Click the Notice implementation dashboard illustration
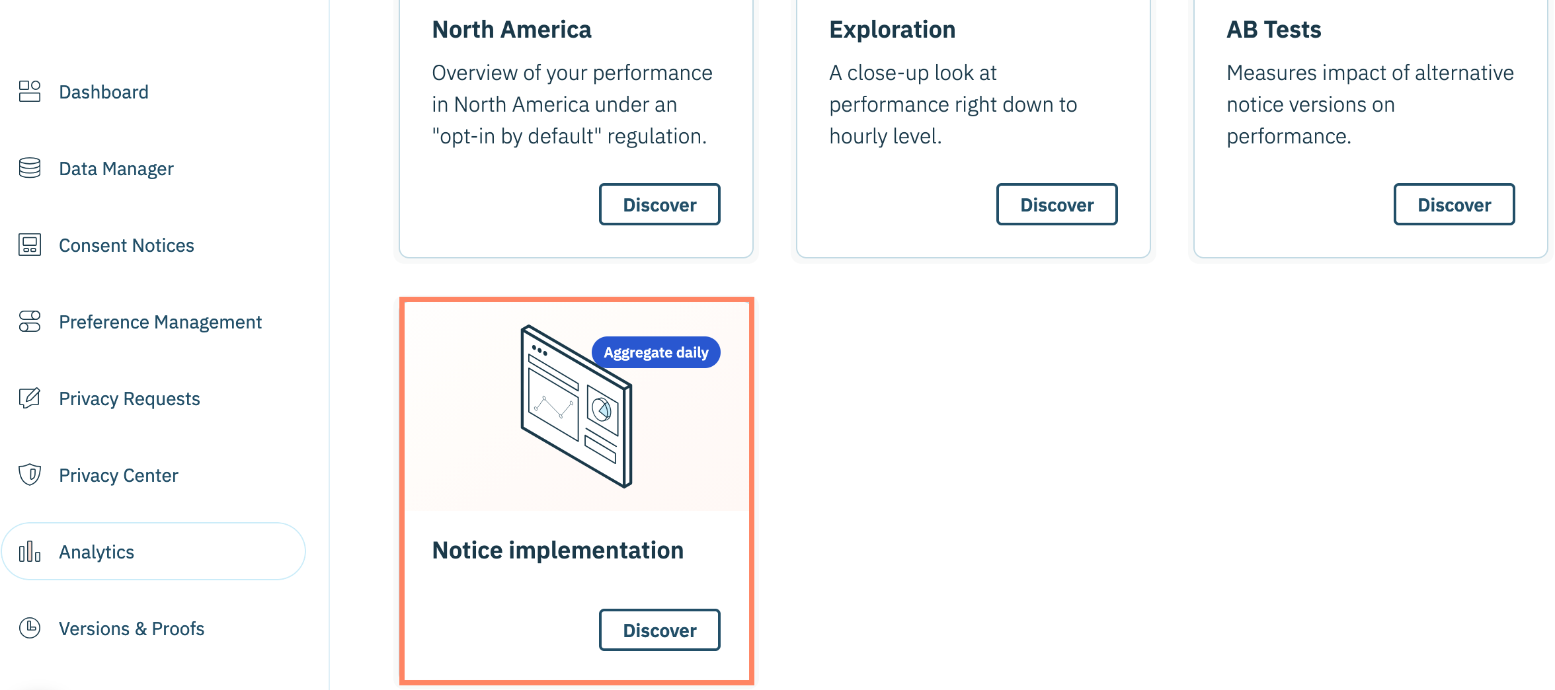1555x690 pixels. click(x=575, y=410)
